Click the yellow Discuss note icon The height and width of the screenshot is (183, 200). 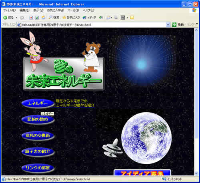coord(132,18)
